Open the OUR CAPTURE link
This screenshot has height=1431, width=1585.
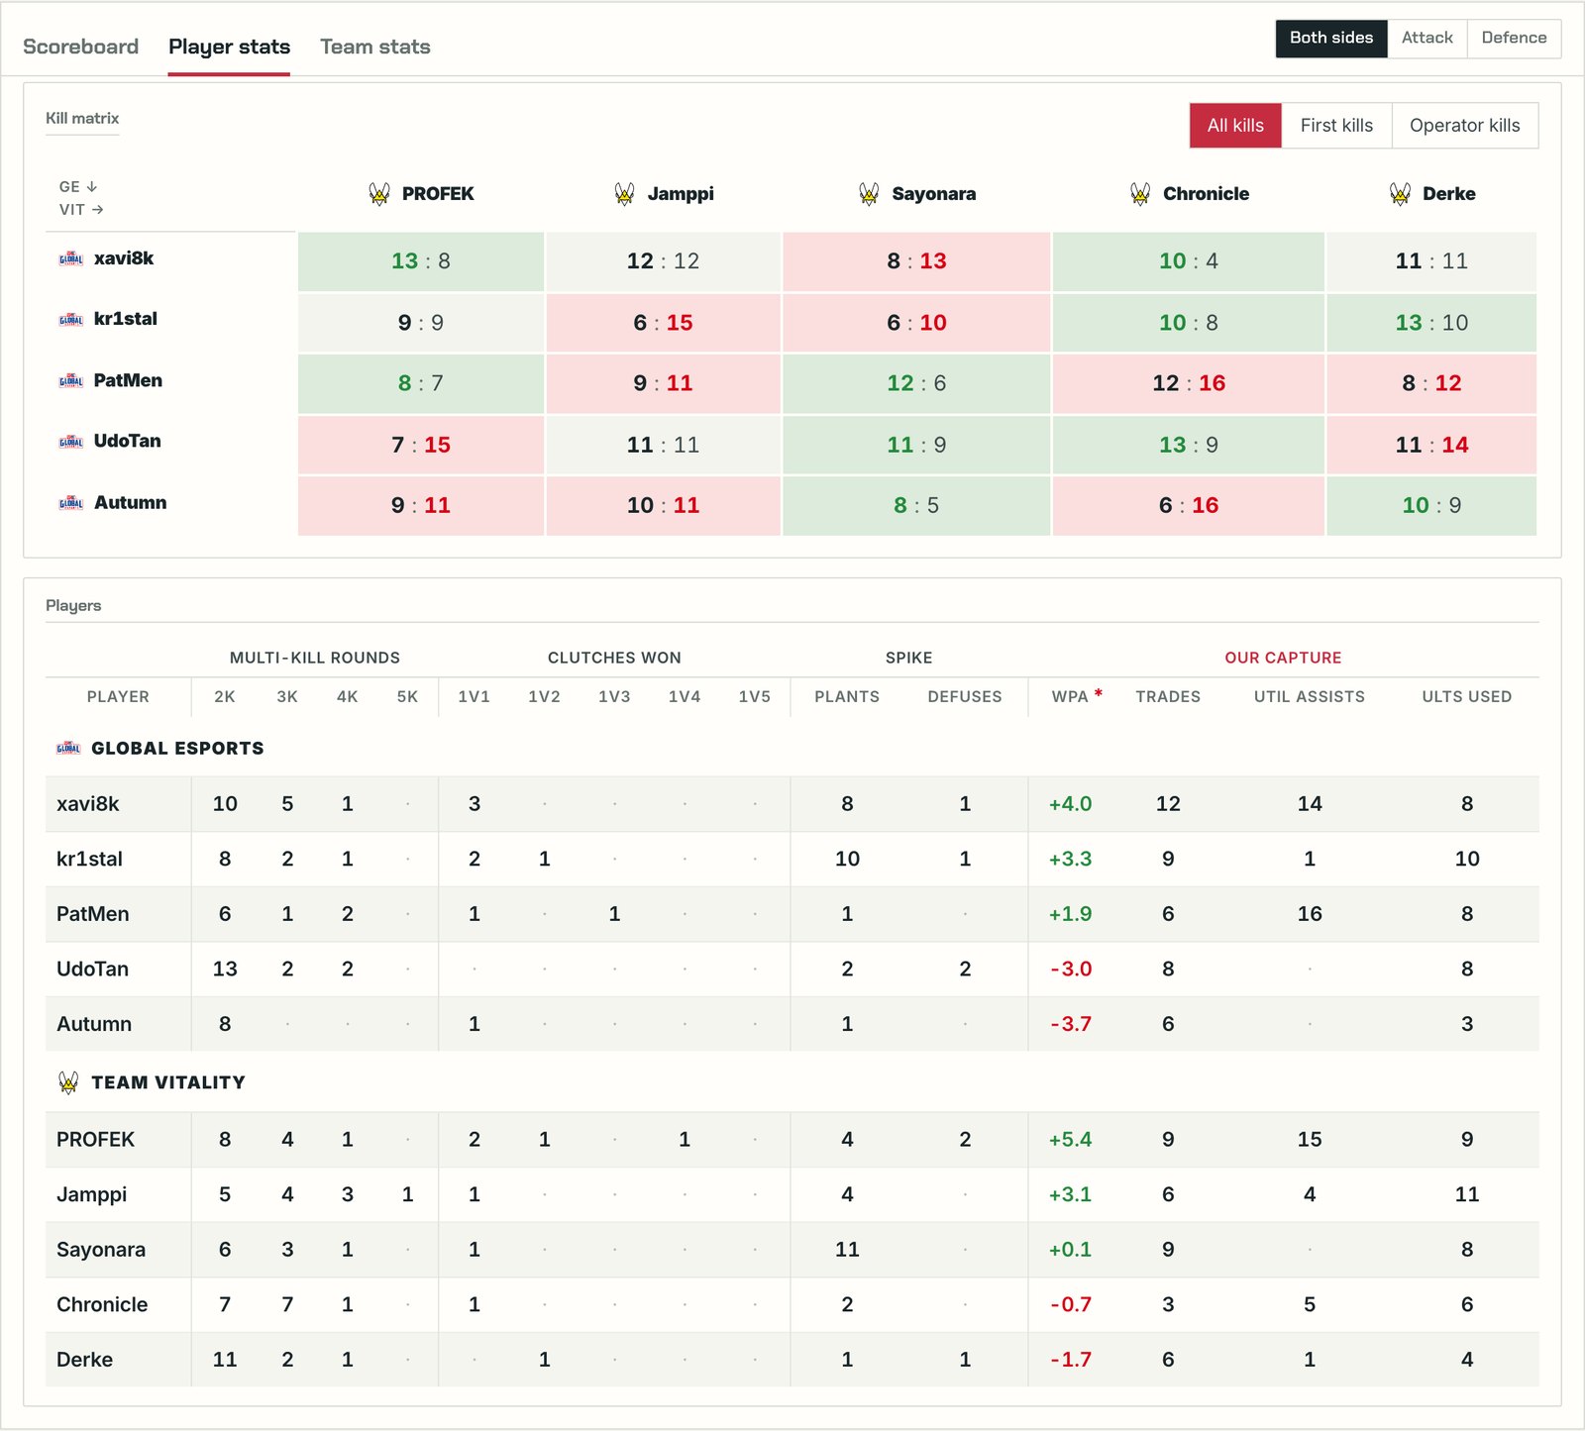1283,658
